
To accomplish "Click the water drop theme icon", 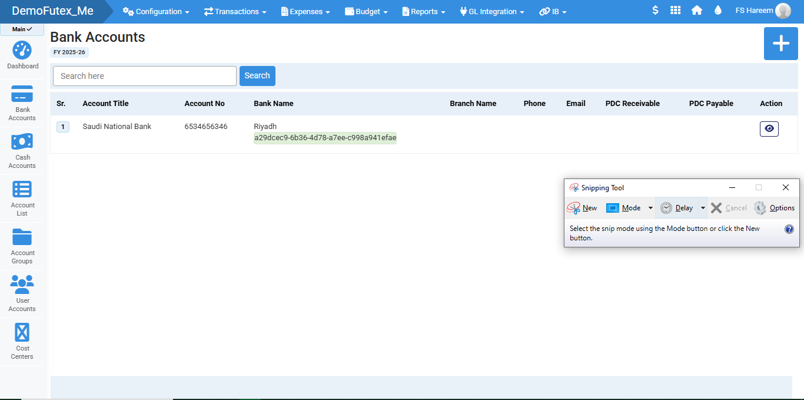I will click(x=717, y=11).
